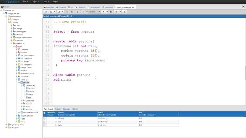Image resolution: width=246 pixels, height=138 pixels.
Task: Close the query tool panel with X
Action: (243, 7)
